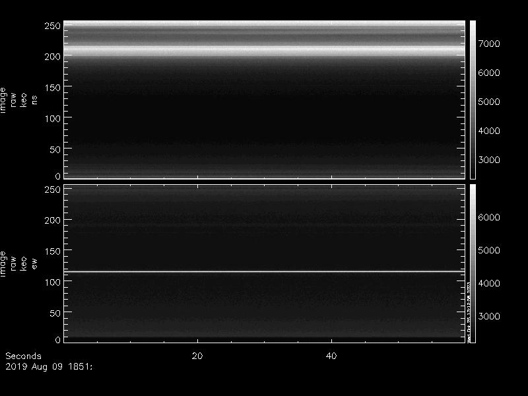Click the top grayscale colorbar

[x=473, y=100]
